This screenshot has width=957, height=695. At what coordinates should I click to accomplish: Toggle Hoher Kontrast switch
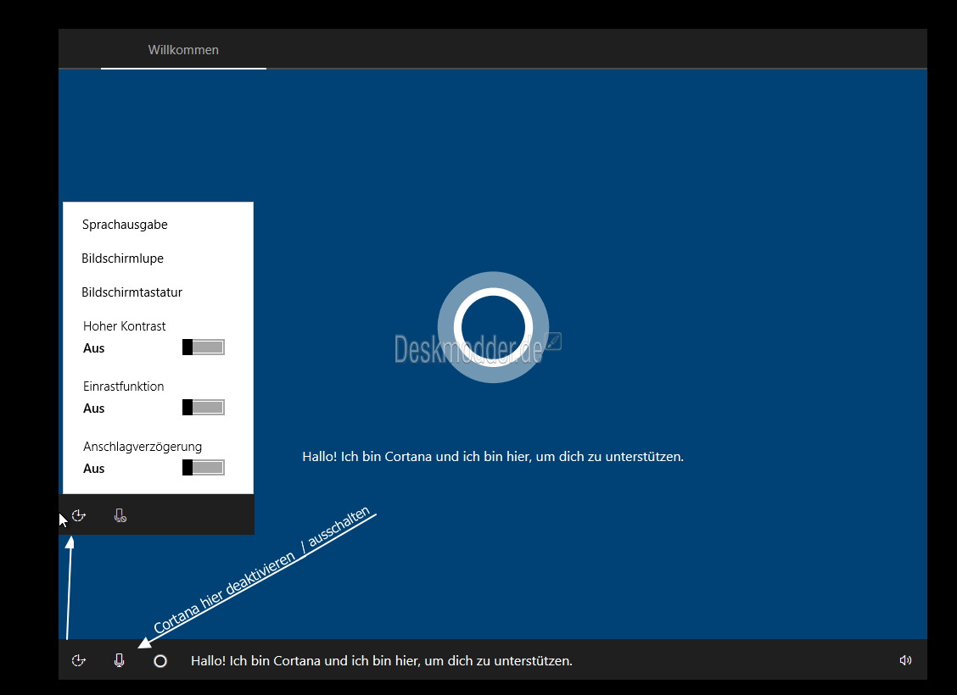pos(204,347)
